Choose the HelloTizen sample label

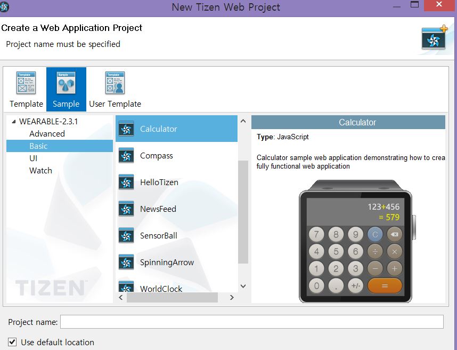tap(159, 182)
